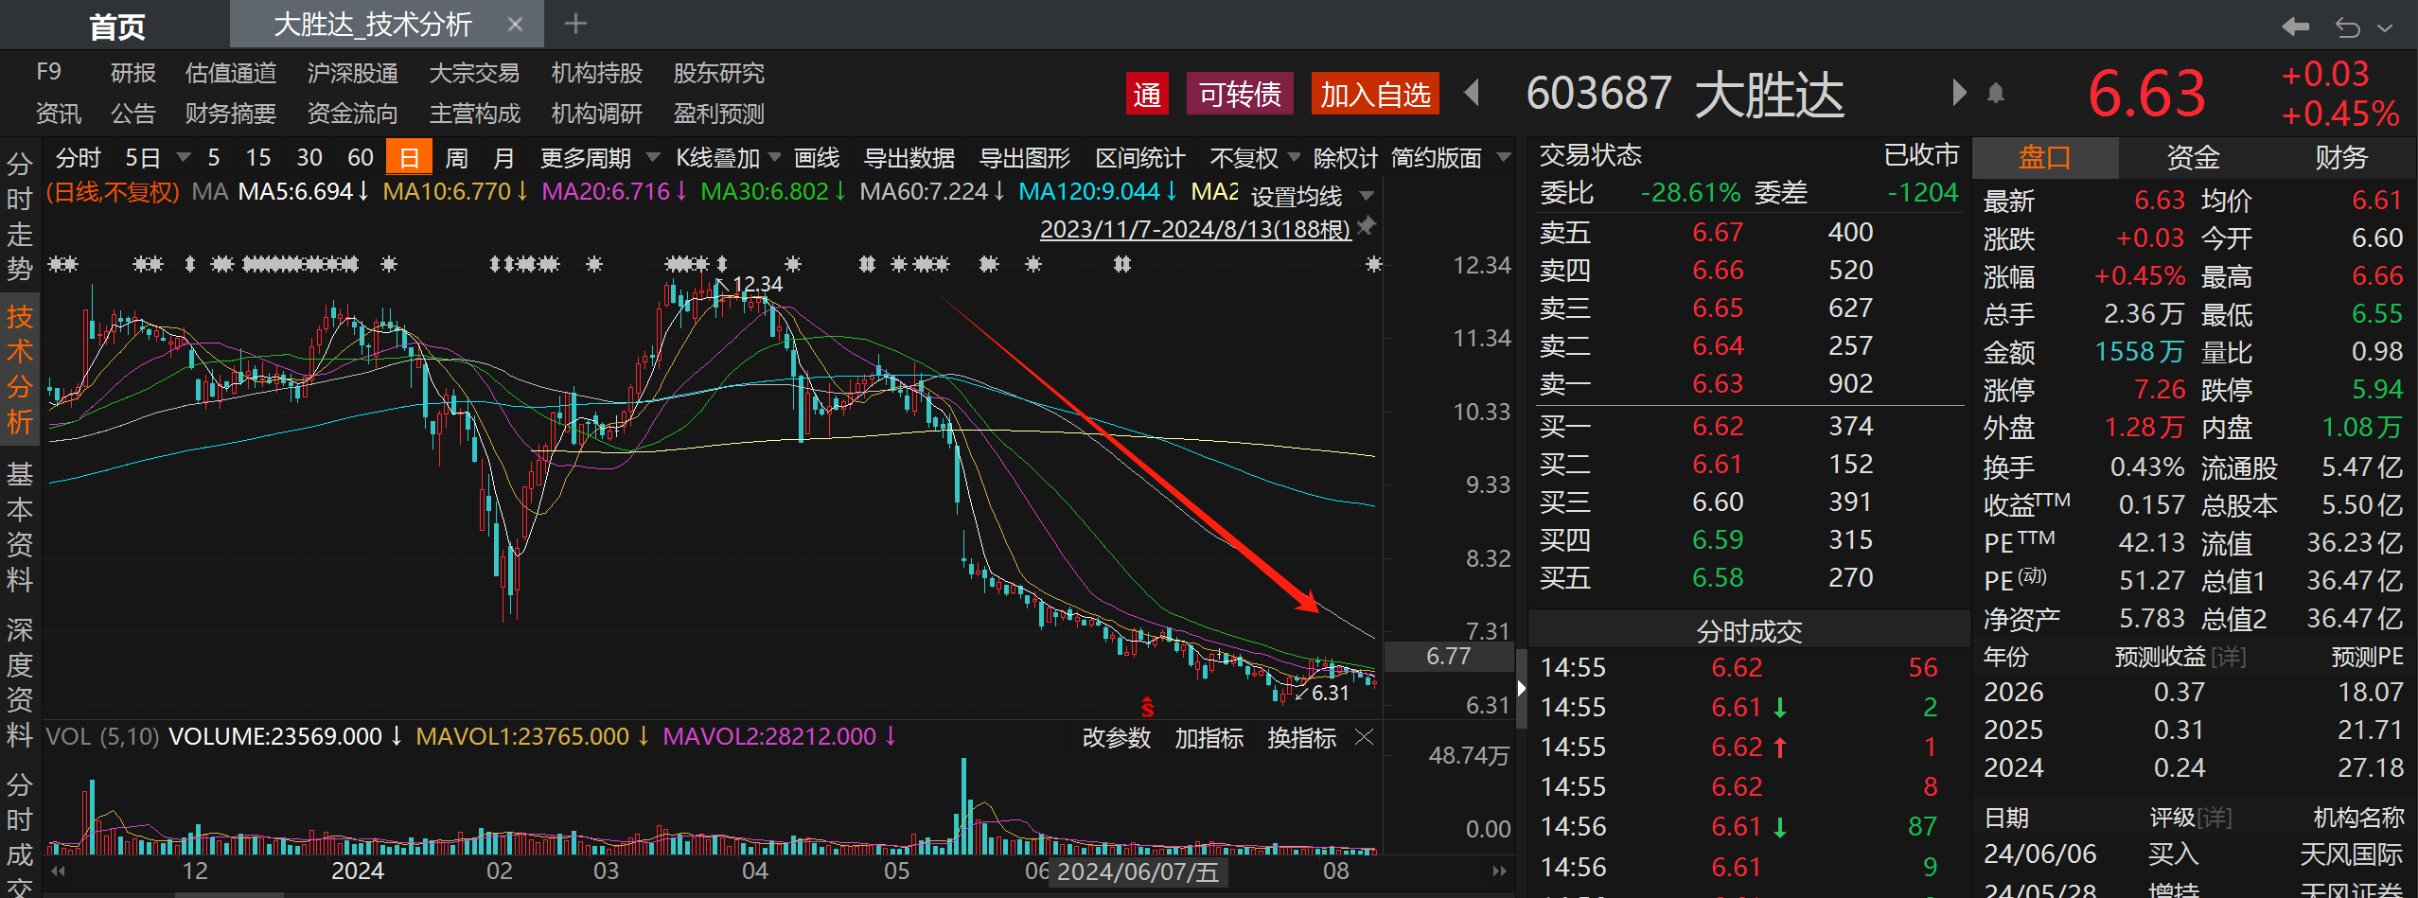Select the 盘口 tab
The width and height of the screenshot is (2418, 898).
click(x=2045, y=157)
